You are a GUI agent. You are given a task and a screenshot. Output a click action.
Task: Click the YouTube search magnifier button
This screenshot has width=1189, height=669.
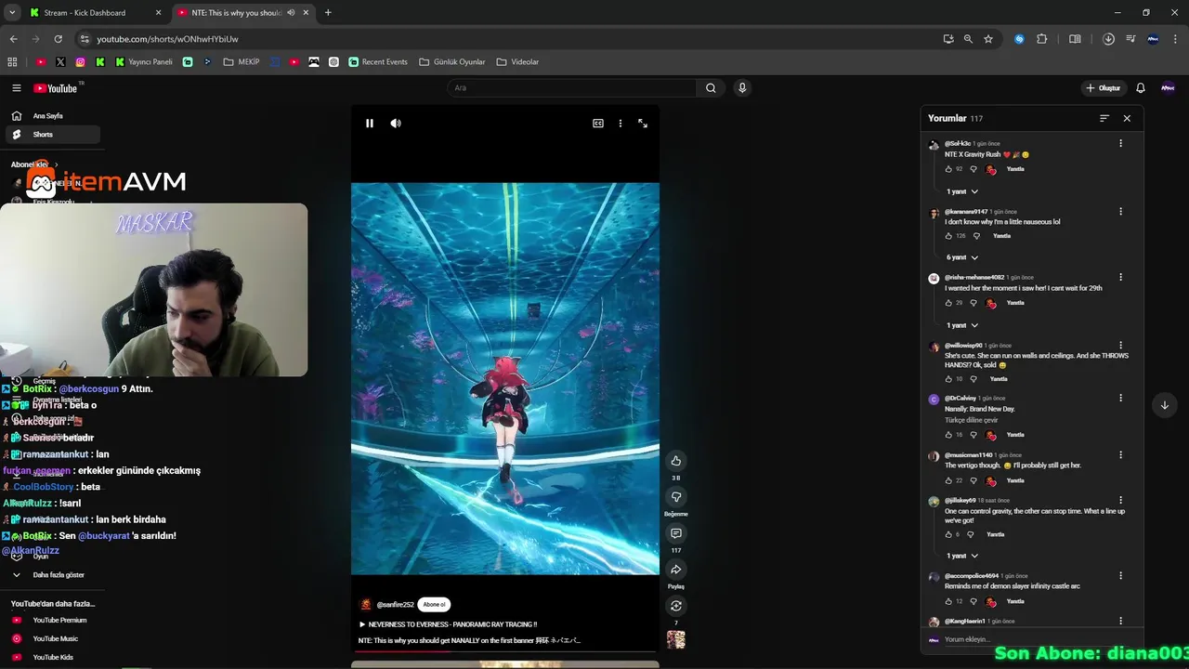click(x=711, y=88)
